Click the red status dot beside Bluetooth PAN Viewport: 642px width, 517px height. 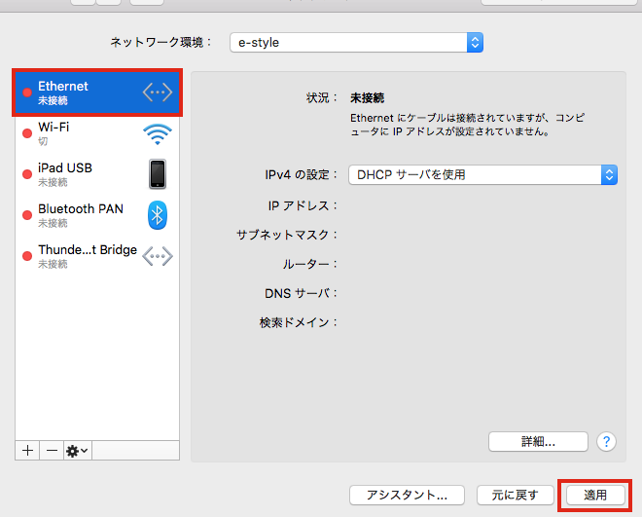[27, 215]
